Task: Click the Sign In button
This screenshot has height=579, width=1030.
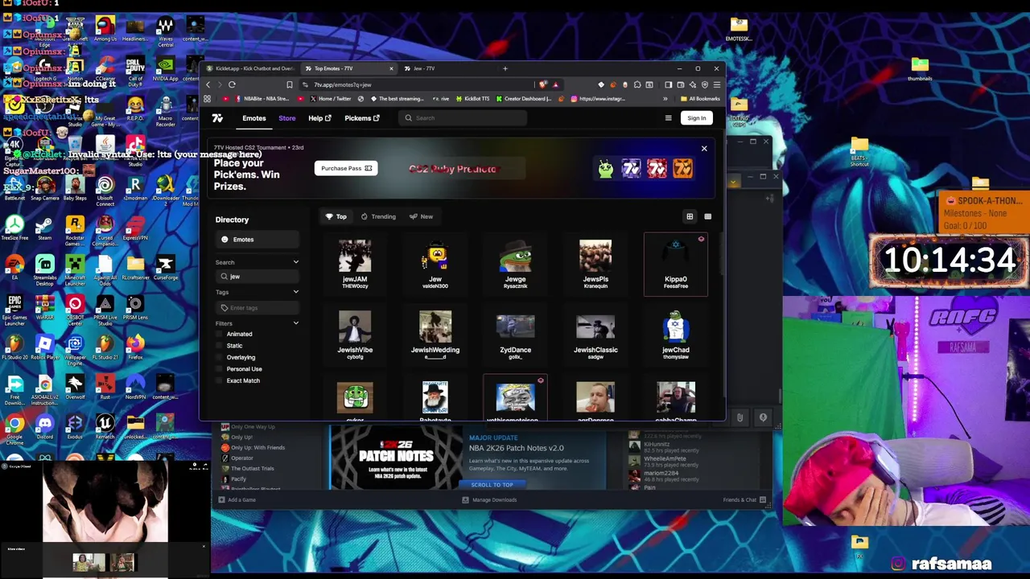Action: (x=696, y=118)
